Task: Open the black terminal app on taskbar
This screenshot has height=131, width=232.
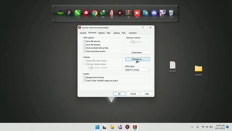Action: click(105, 127)
